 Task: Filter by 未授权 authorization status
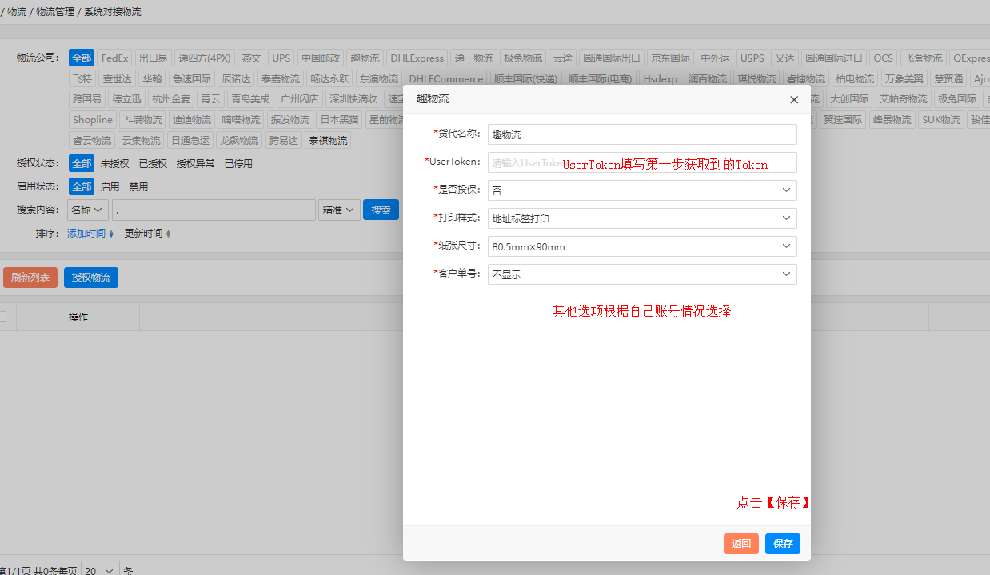[x=114, y=164]
